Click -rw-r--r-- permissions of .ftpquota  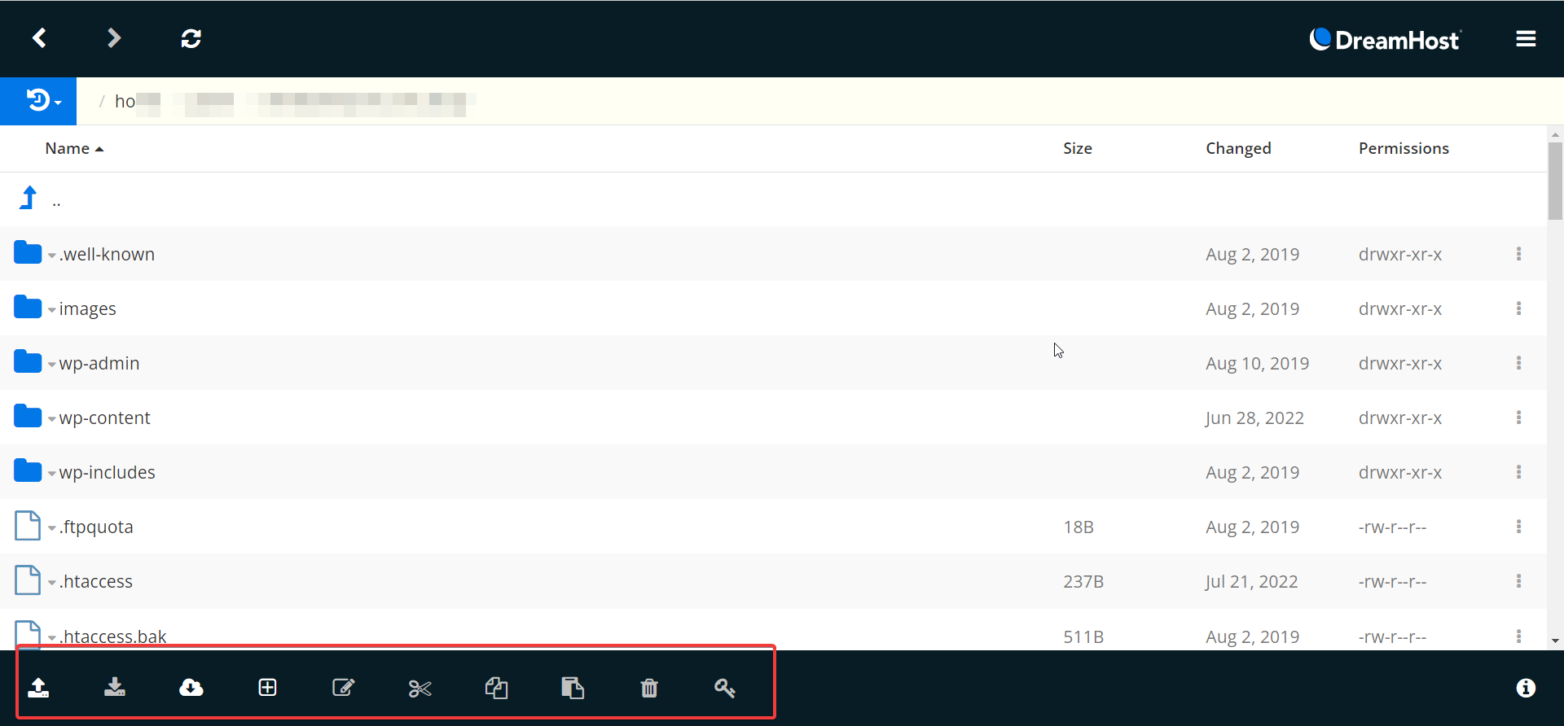click(1392, 527)
